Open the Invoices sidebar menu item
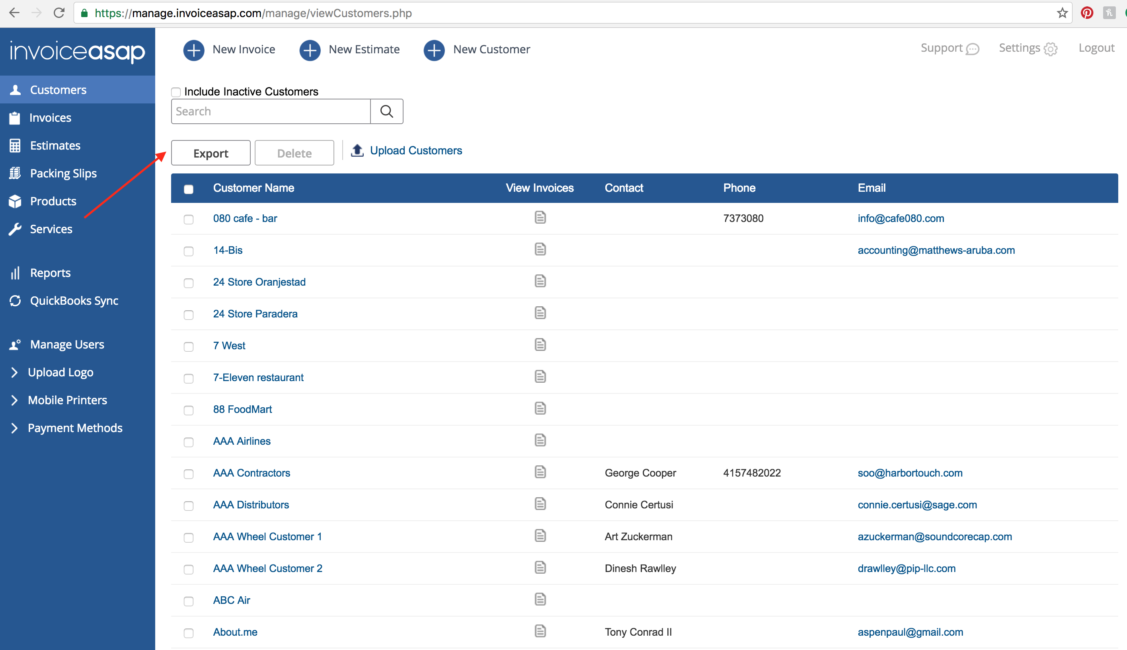 click(50, 118)
